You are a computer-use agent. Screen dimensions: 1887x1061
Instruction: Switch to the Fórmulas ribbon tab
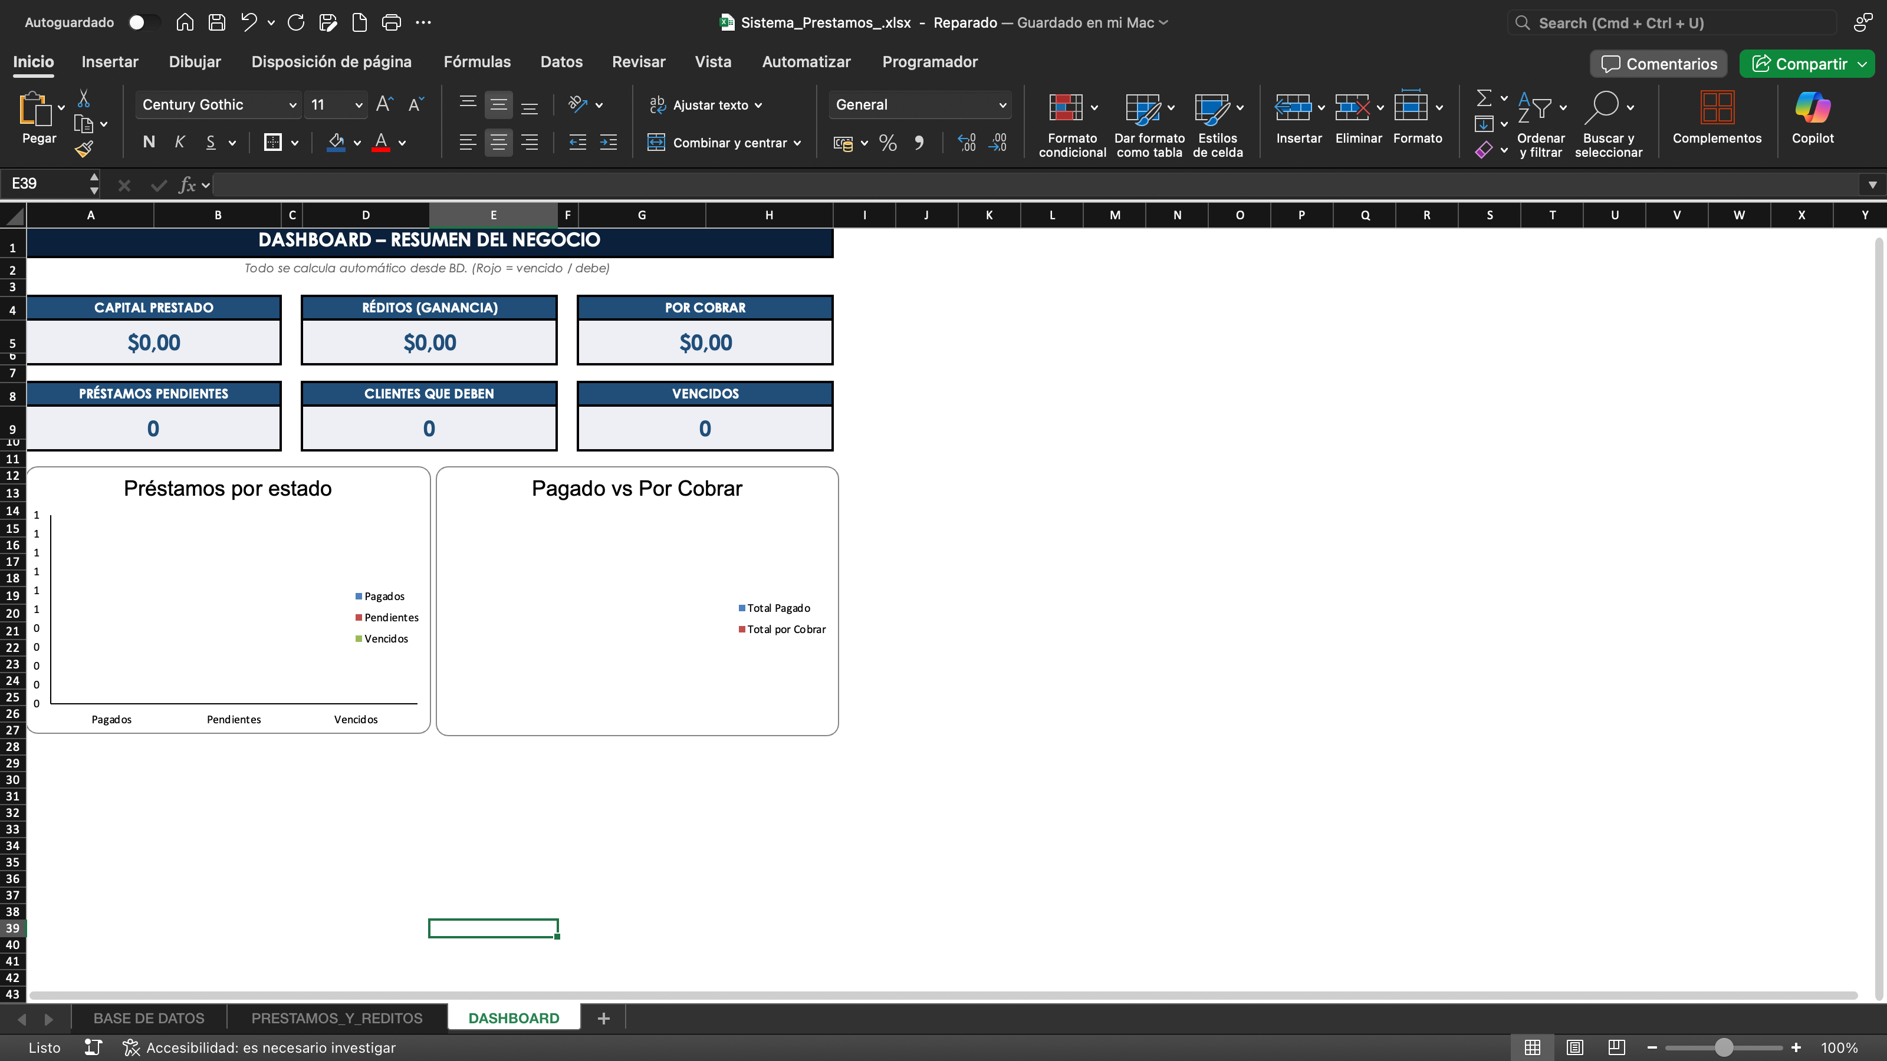[477, 62]
